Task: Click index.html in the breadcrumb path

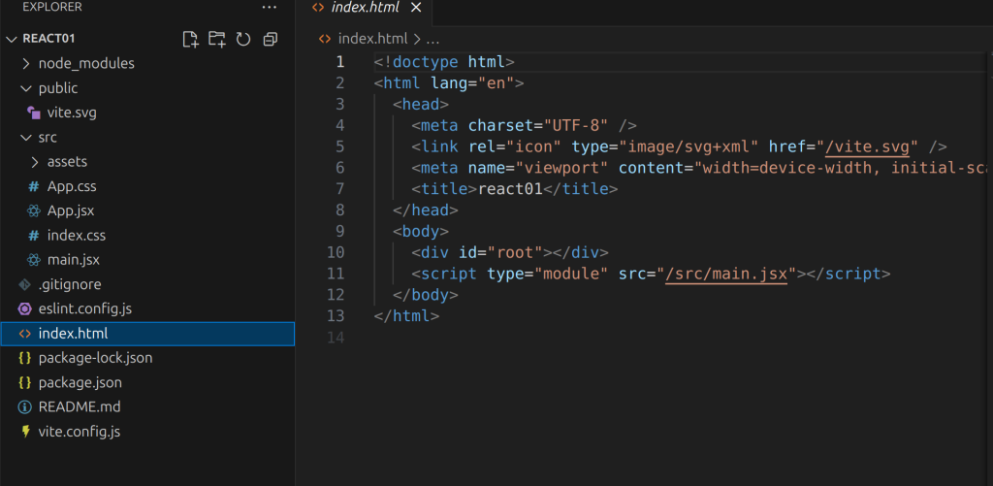Action: tap(373, 39)
